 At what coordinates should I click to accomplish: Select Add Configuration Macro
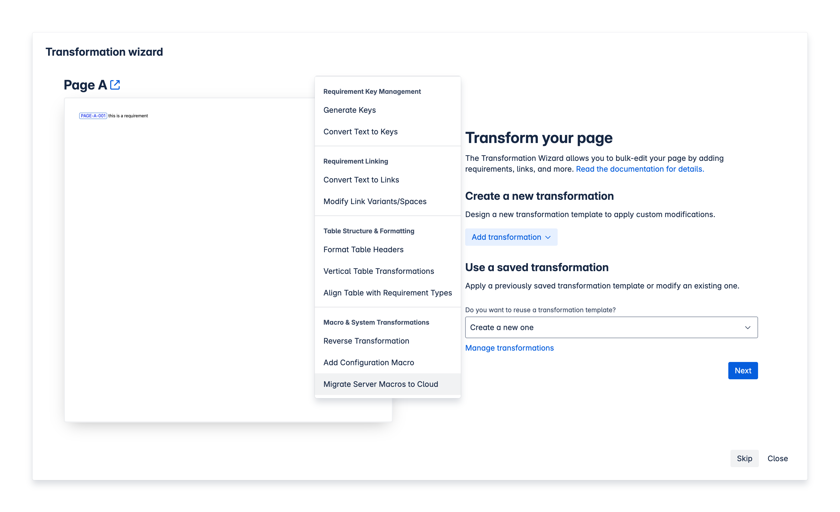click(369, 363)
